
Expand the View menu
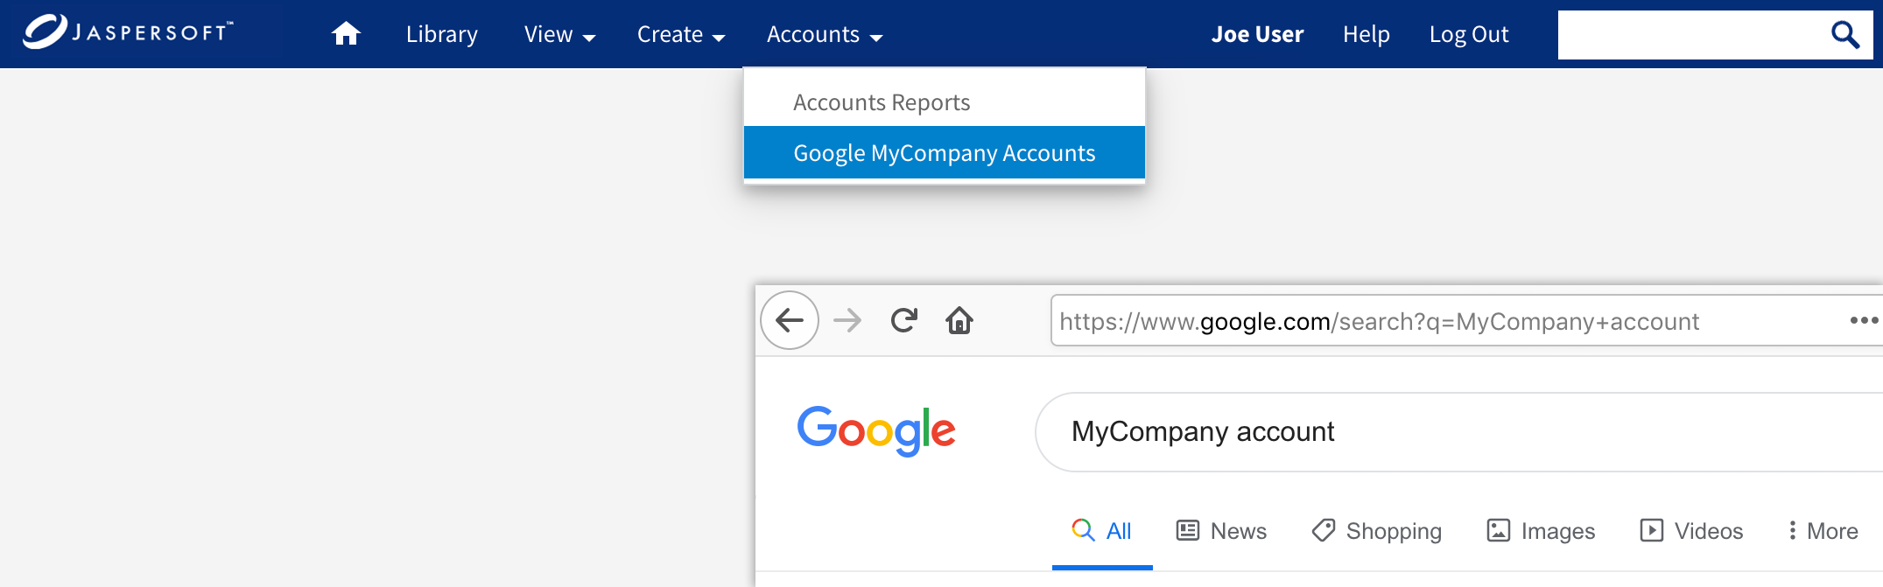tap(559, 34)
